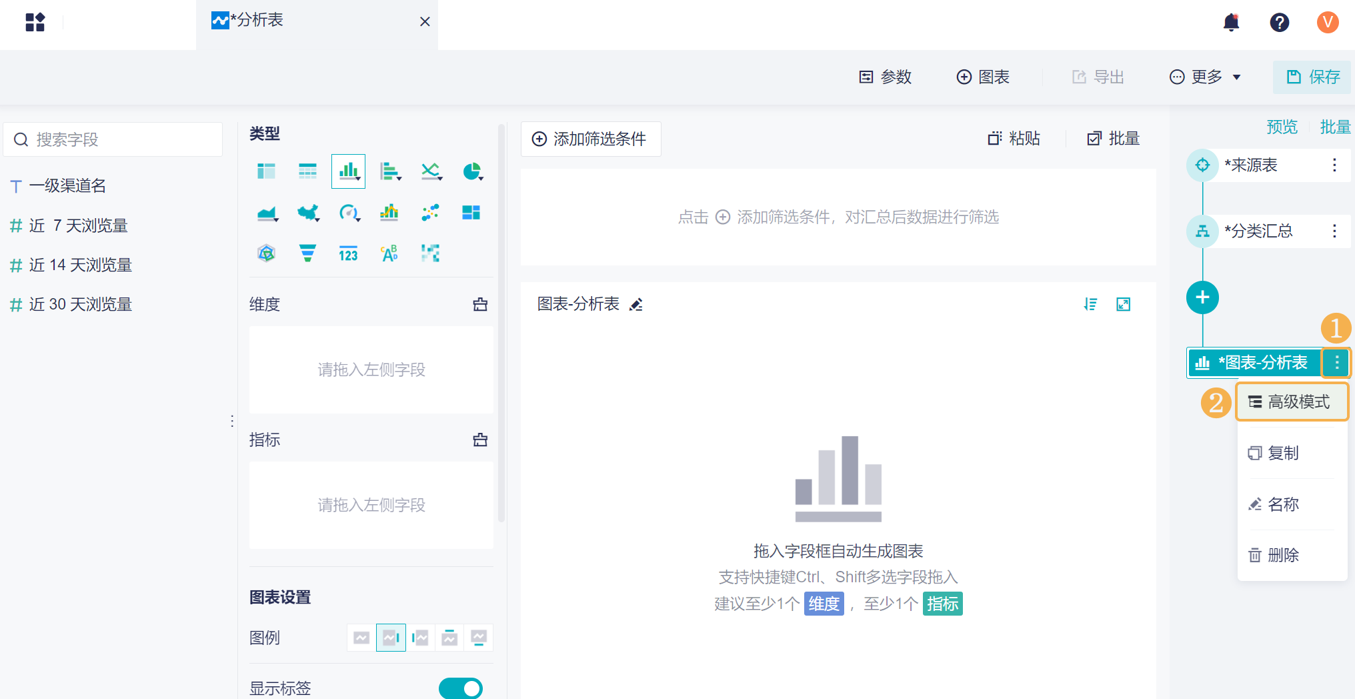Choose 复制 in the context menu

pos(1292,454)
